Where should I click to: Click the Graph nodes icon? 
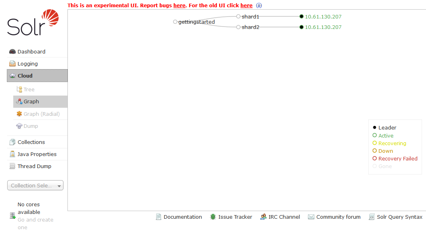[x=19, y=101]
